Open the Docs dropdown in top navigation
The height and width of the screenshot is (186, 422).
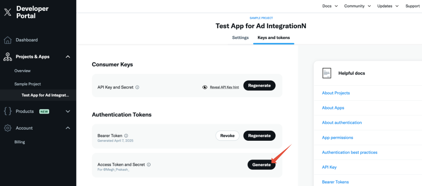tap(330, 6)
